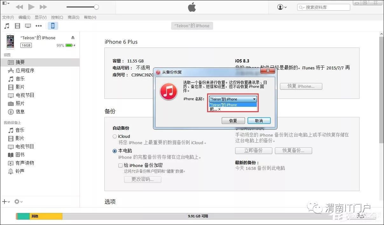Select the 本电脑 backup radio option

coord(115,151)
